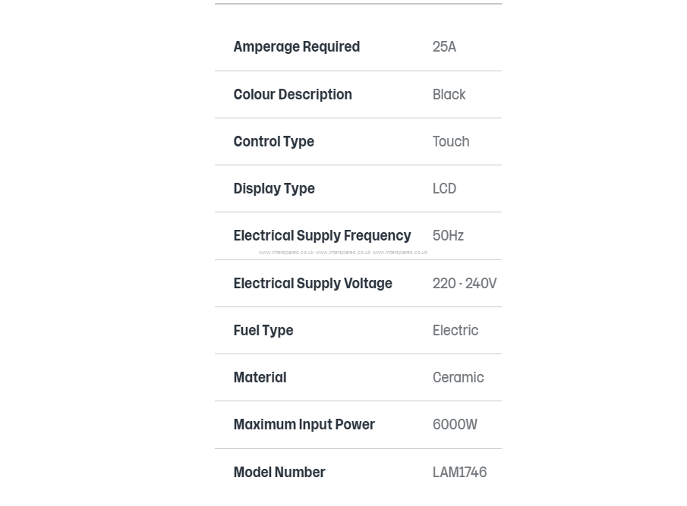The image size is (687, 506).
Task: Click the Colour Description label
Action: tap(293, 95)
